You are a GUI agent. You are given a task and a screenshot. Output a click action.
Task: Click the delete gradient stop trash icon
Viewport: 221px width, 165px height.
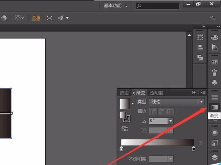click(200, 143)
